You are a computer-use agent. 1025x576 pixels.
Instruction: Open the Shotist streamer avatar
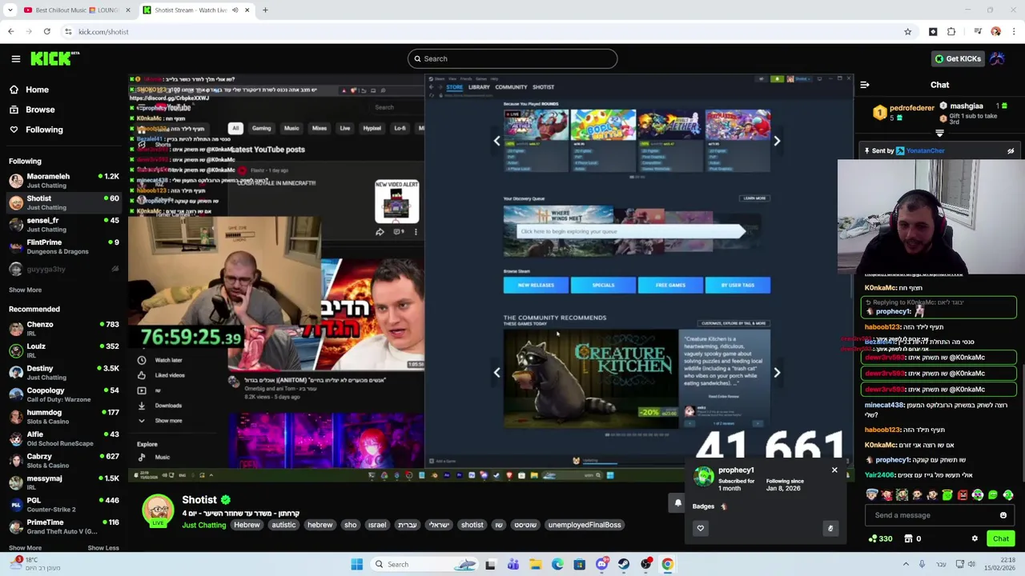pos(158,510)
